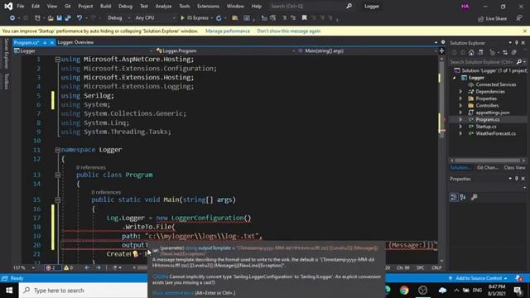Open the Logger.Program class navigation dropdown
Image resolution: width=530 pixels, height=298 pixels.
point(225,50)
